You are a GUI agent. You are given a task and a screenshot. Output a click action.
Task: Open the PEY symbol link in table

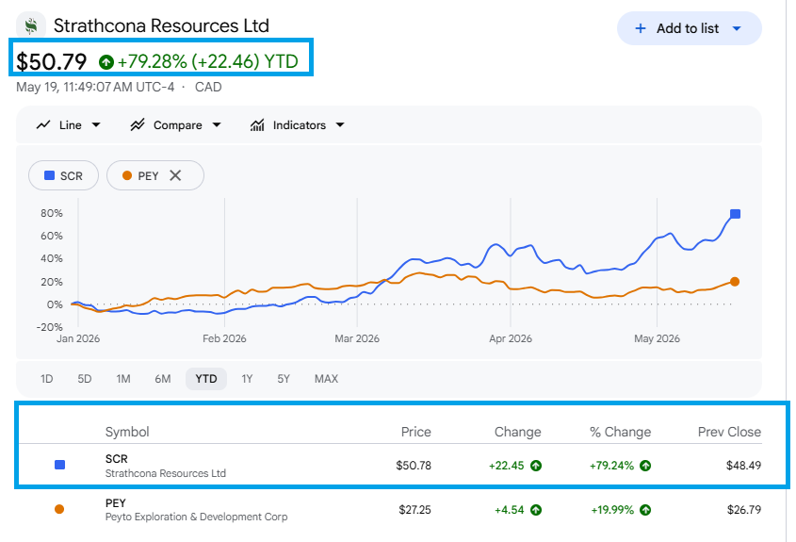click(x=115, y=503)
